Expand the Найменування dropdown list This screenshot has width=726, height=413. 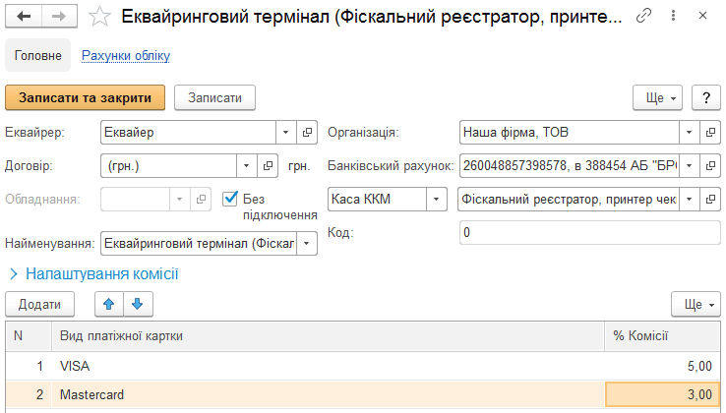307,244
